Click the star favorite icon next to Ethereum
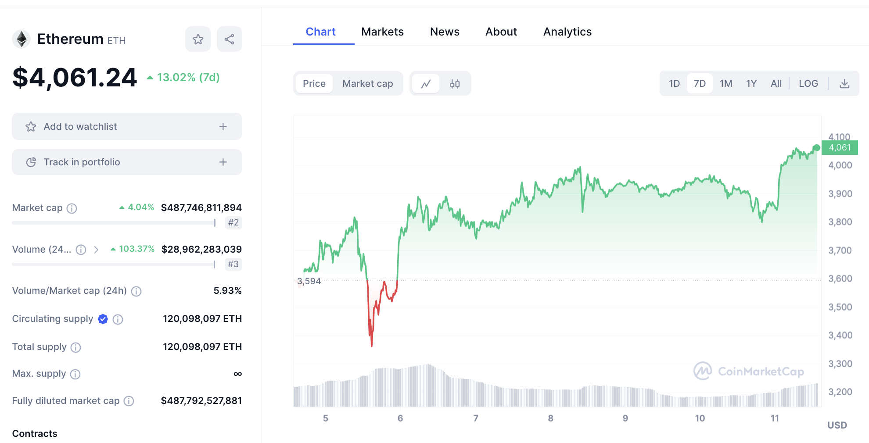Viewport: 869px width, 443px height. 198,39
